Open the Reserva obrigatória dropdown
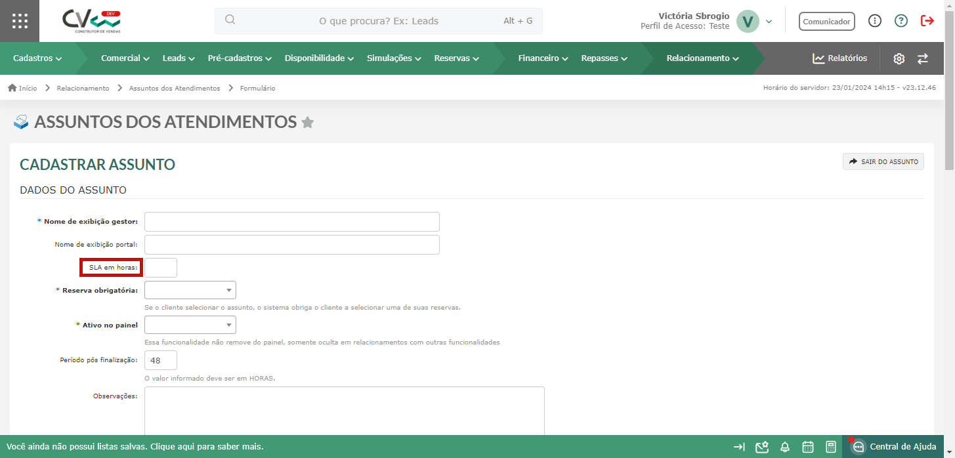Image resolution: width=955 pixels, height=458 pixels. tap(190, 290)
